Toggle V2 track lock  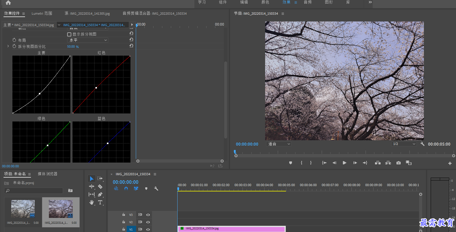tap(124, 222)
